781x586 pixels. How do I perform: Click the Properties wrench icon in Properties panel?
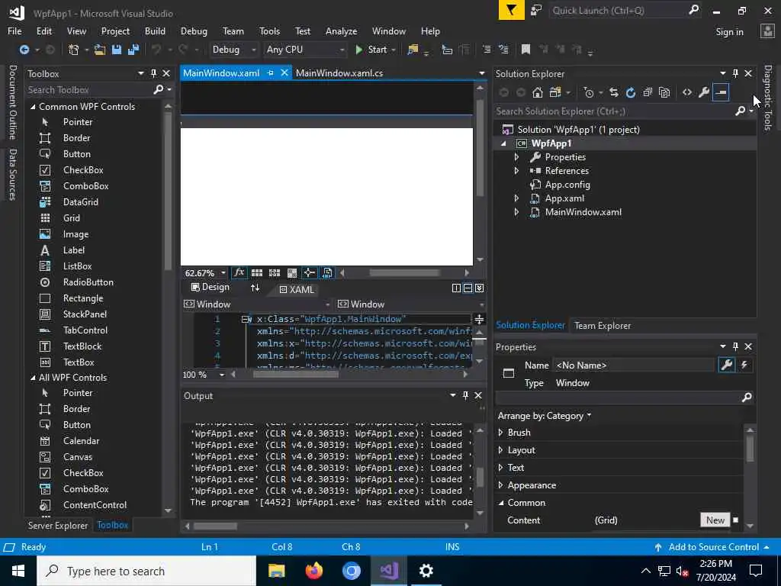coord(727,365)
